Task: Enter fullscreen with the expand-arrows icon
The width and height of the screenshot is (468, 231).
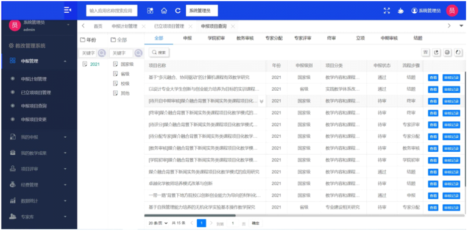Action: (387, 11)
